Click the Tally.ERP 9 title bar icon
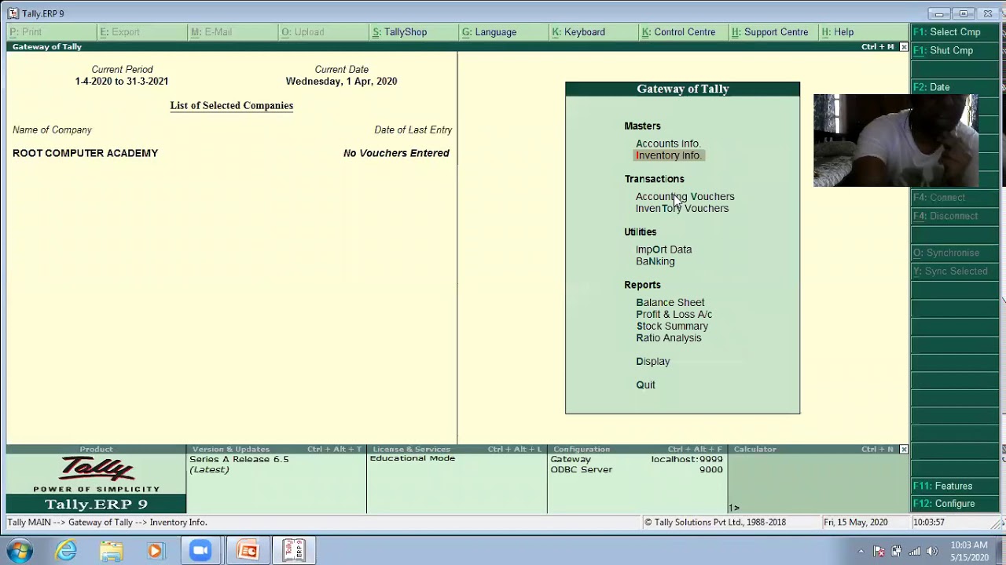This screenshot has width=1006, height=565. coord(13,13)
